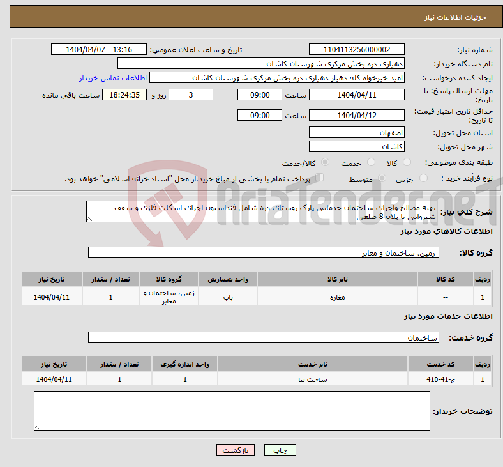This screenshot has width=503, height=467.
Task: Click the گروه کالا table column header
Action: (x=169, y=279)
